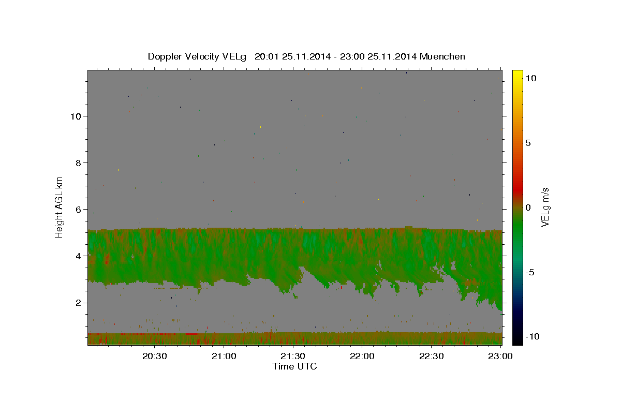Click the 22:30 time tick label
Screen dimensions: 621x414
(x=432, y=356)
